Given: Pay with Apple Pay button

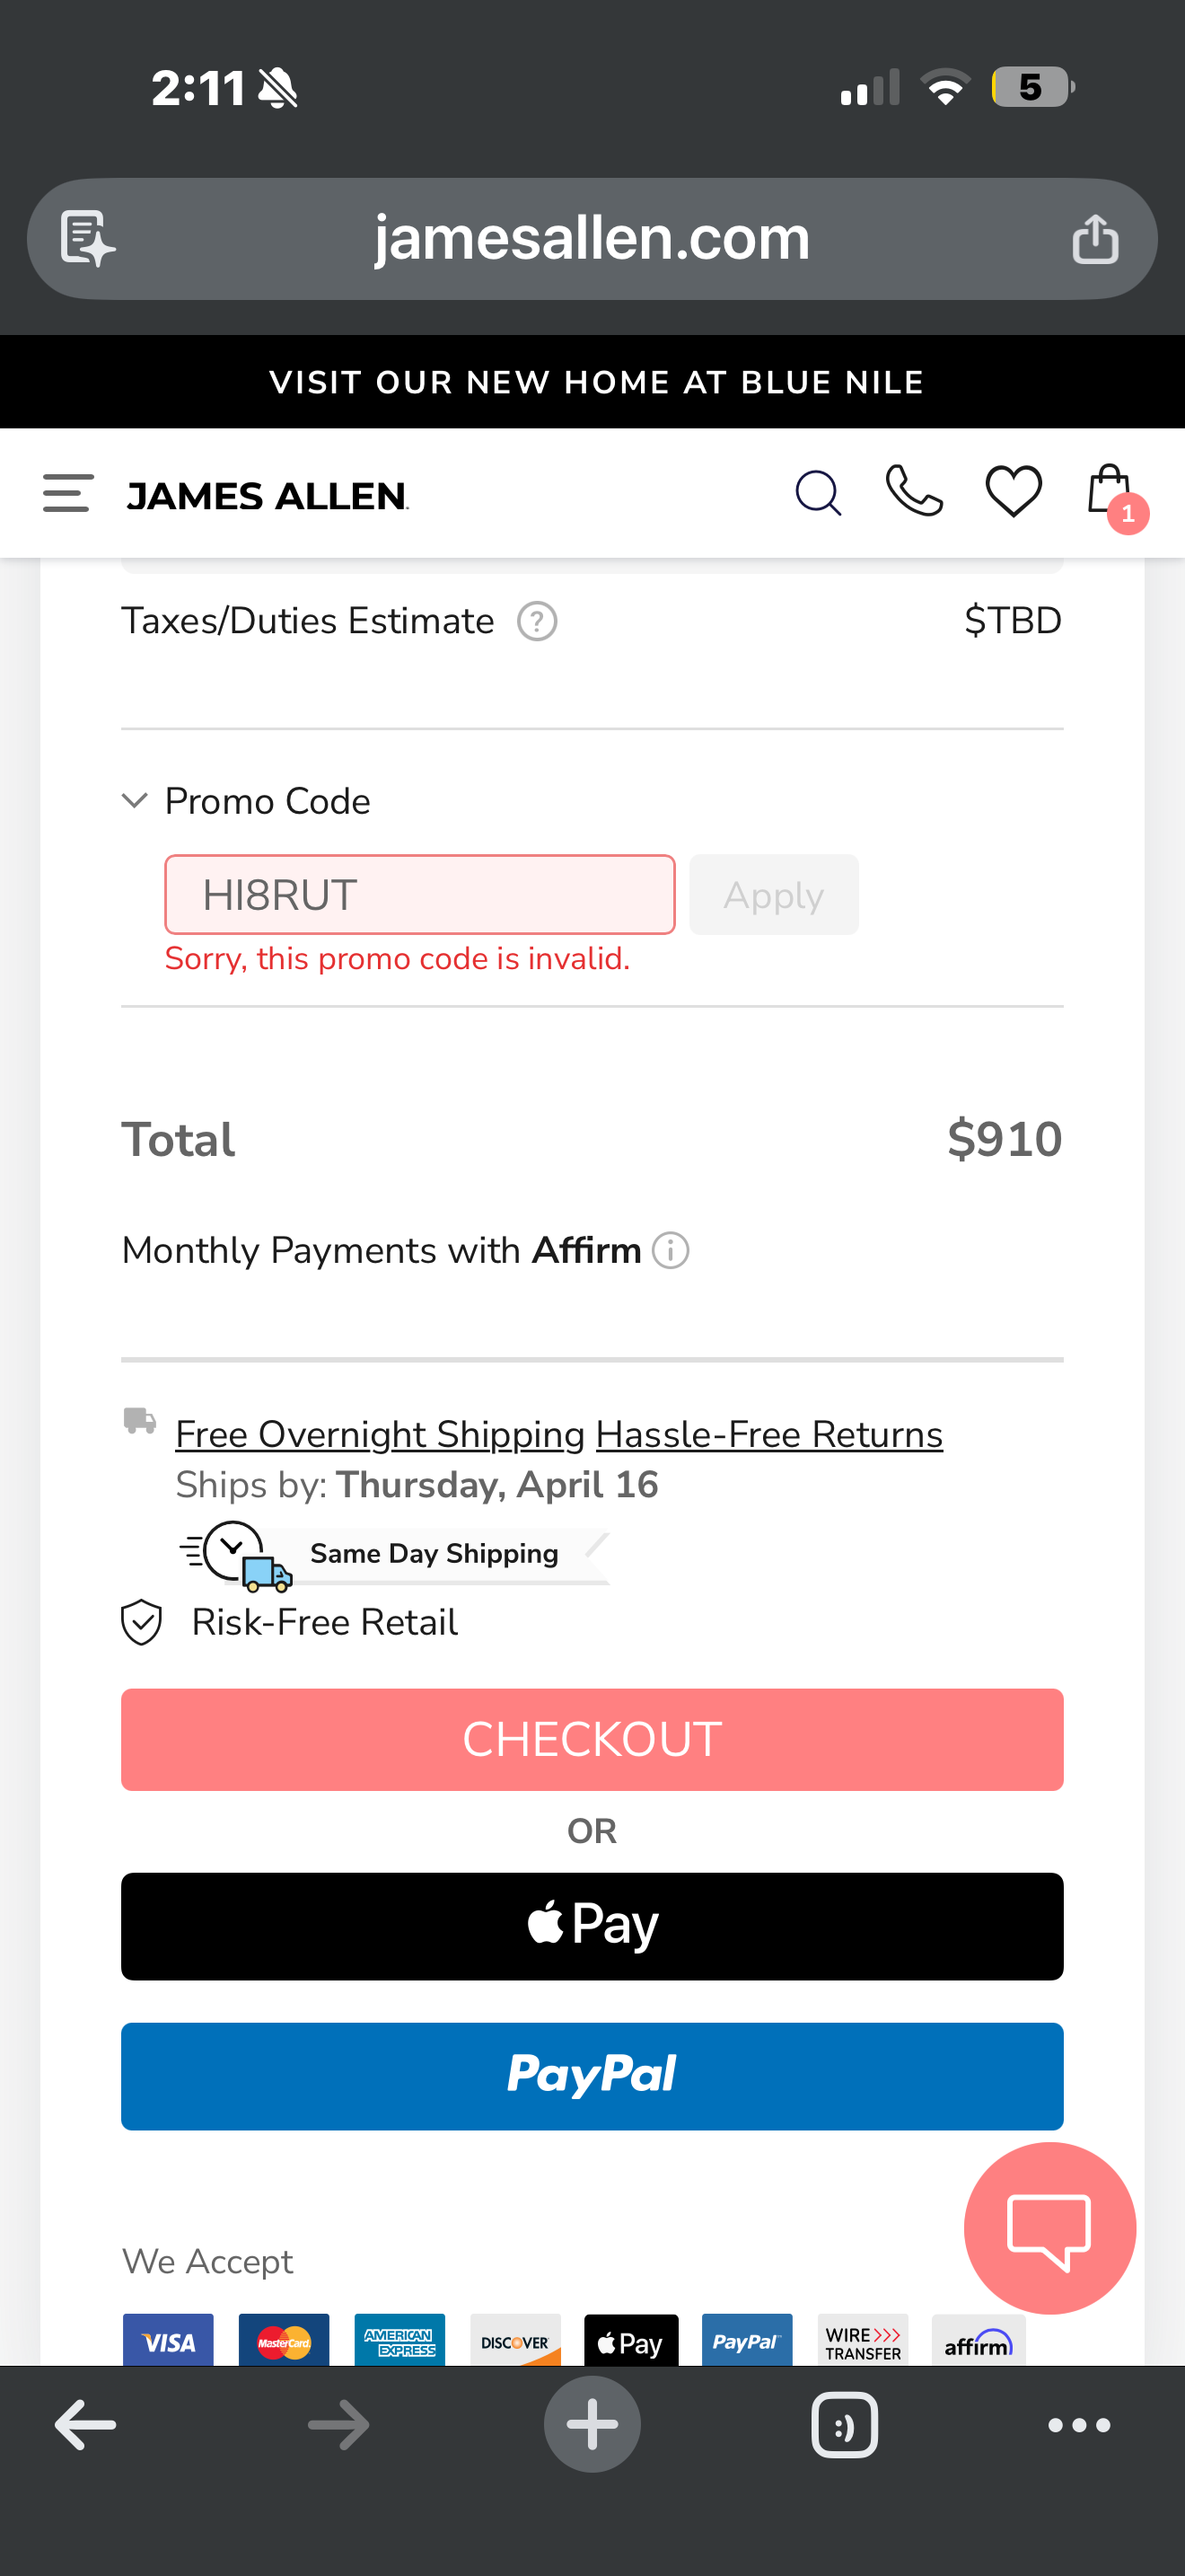Looking at the screenshot, I should 592,1926.
